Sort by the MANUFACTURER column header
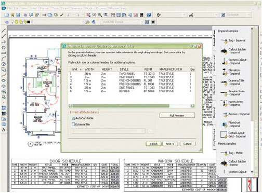 [171, 70]
